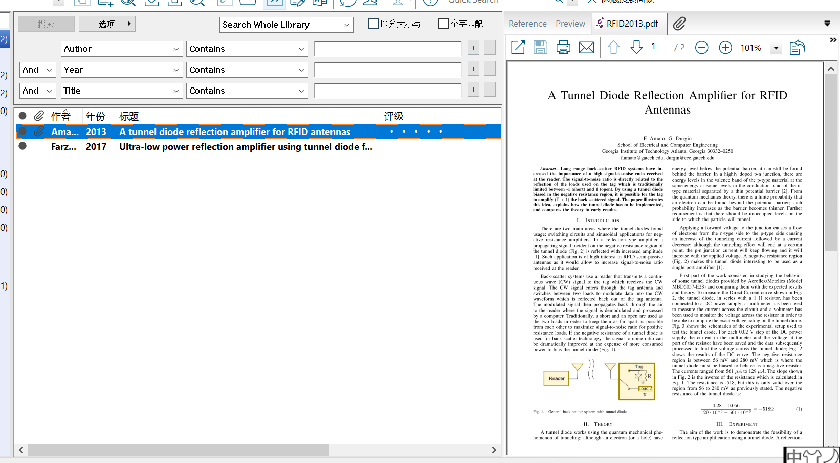Select the 2017 Ultra-low power reflection amplifier reference

[259, 146]
